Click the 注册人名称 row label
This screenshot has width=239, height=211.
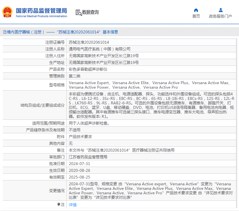[x=55, y=49]
